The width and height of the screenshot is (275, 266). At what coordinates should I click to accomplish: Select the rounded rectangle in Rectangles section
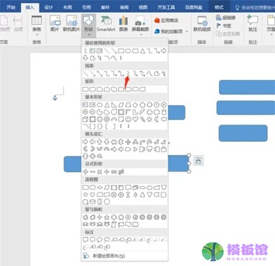coord(93,89)
